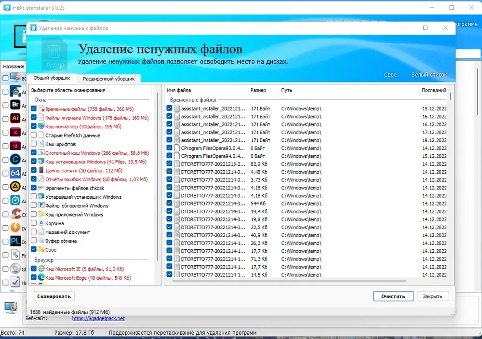
Task: Click the scan area list vertical scrollbar
Action: tap(158, 176)
